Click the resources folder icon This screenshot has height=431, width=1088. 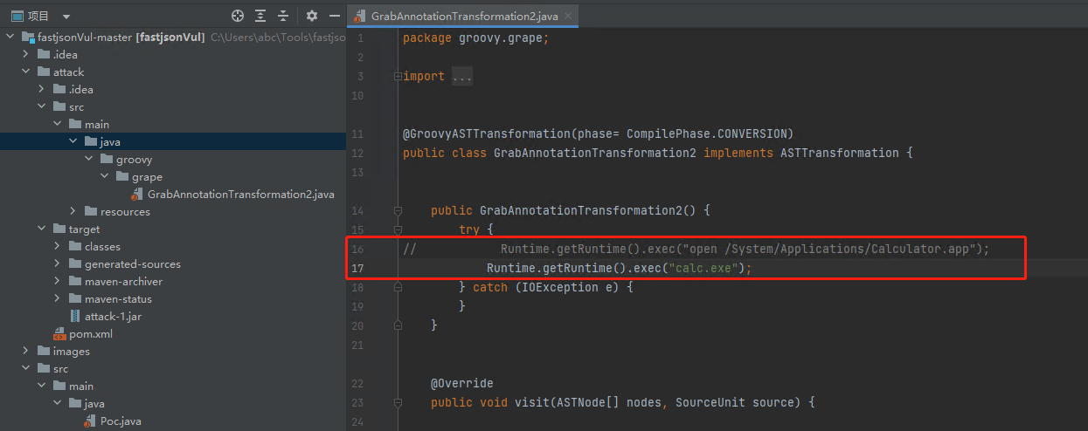pyautogui.click(x=91, y=211)
